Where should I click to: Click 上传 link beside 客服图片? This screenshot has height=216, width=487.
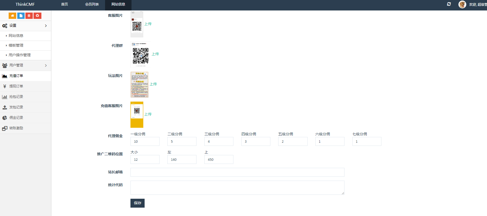[148, 24]
